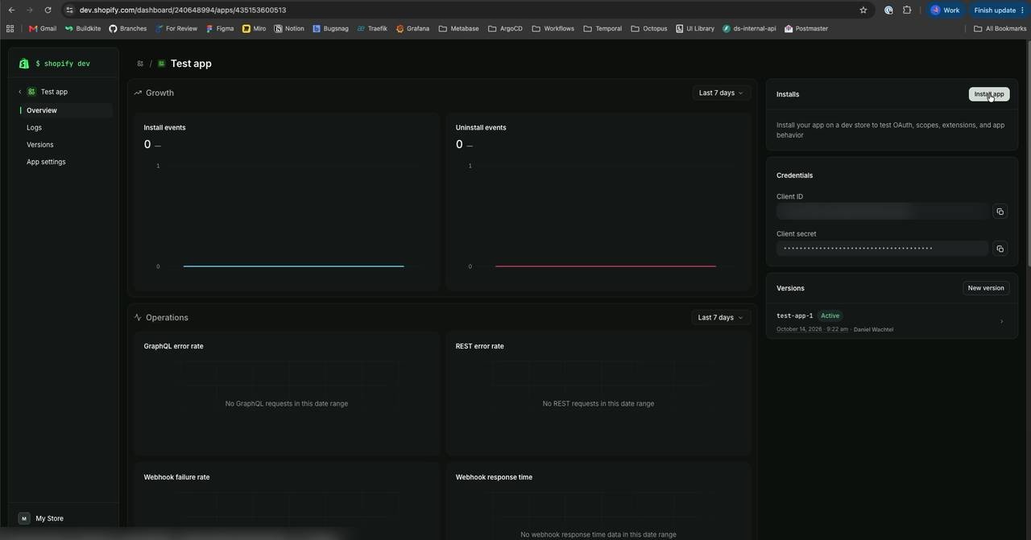Image resolution: width=1031 pixels, height=540 pixels.
Task: Expand the test-app-1 version row chevron
Action: click(x=1001, y=322)
